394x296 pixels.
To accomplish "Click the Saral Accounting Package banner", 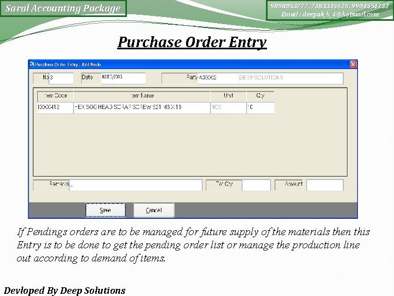I will click(x=63, y=8).
